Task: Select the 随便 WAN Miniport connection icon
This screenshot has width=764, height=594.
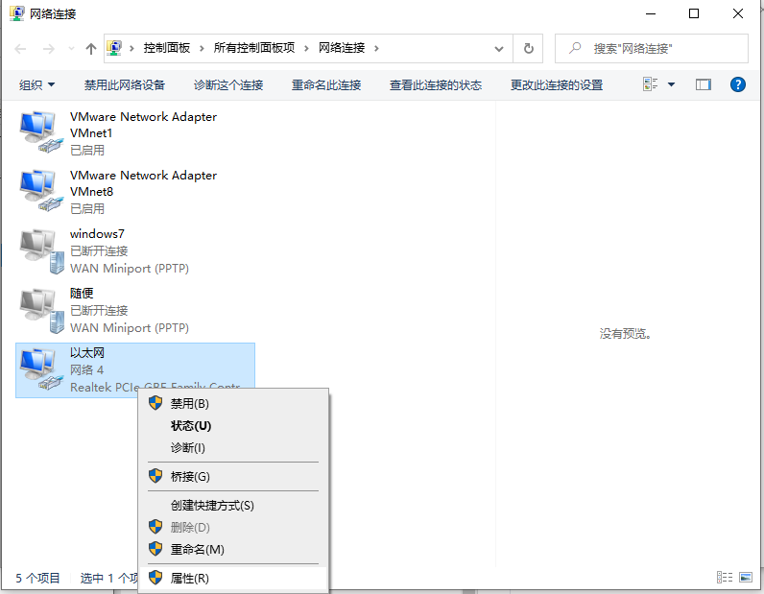Action: coord(40,310)
